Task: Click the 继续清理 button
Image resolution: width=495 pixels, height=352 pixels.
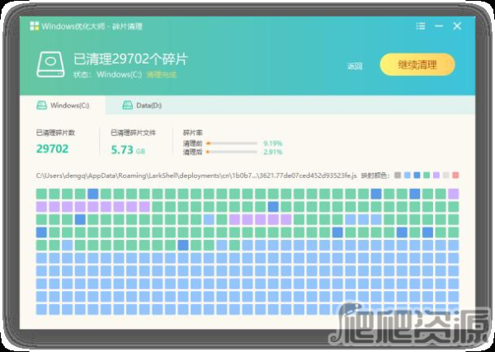Action: point(417,64)
